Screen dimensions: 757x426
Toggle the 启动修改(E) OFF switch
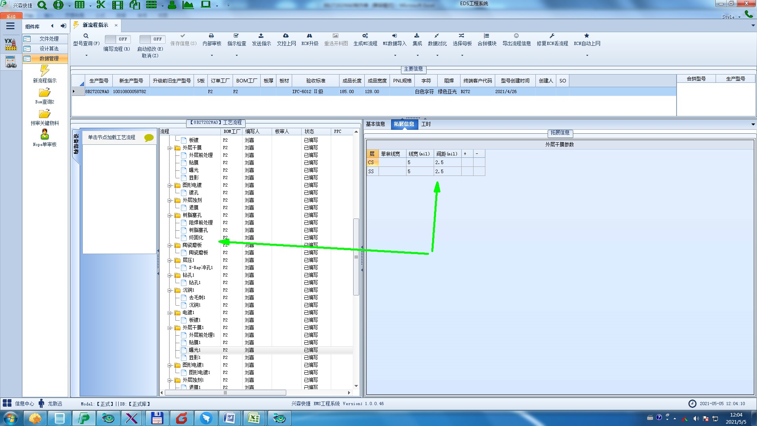151,39
